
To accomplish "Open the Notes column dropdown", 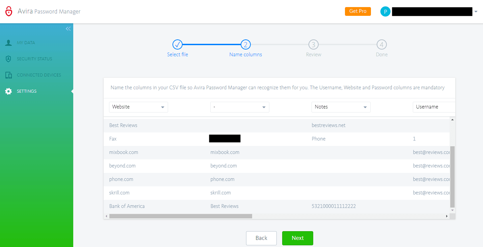I will click(341, 107).
